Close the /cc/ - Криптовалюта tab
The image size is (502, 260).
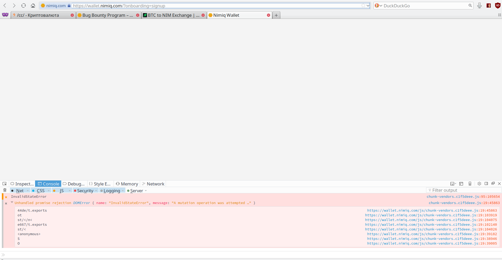click(x=72, y=15)
